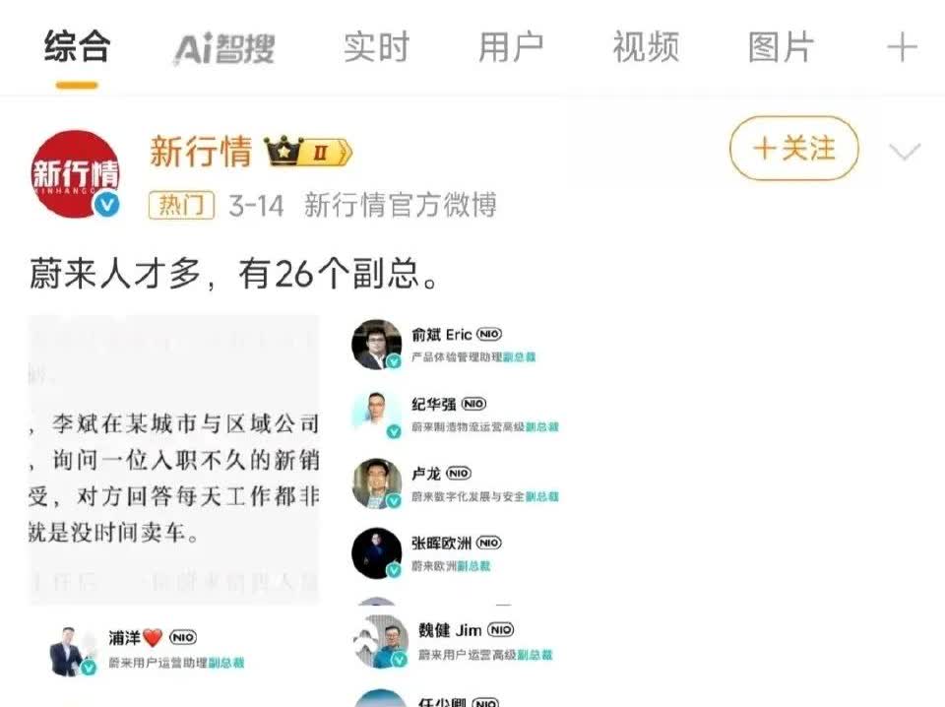Screen dimensions: 945x707
Task: Select the 综合 tab
Action: coord(77,47)
